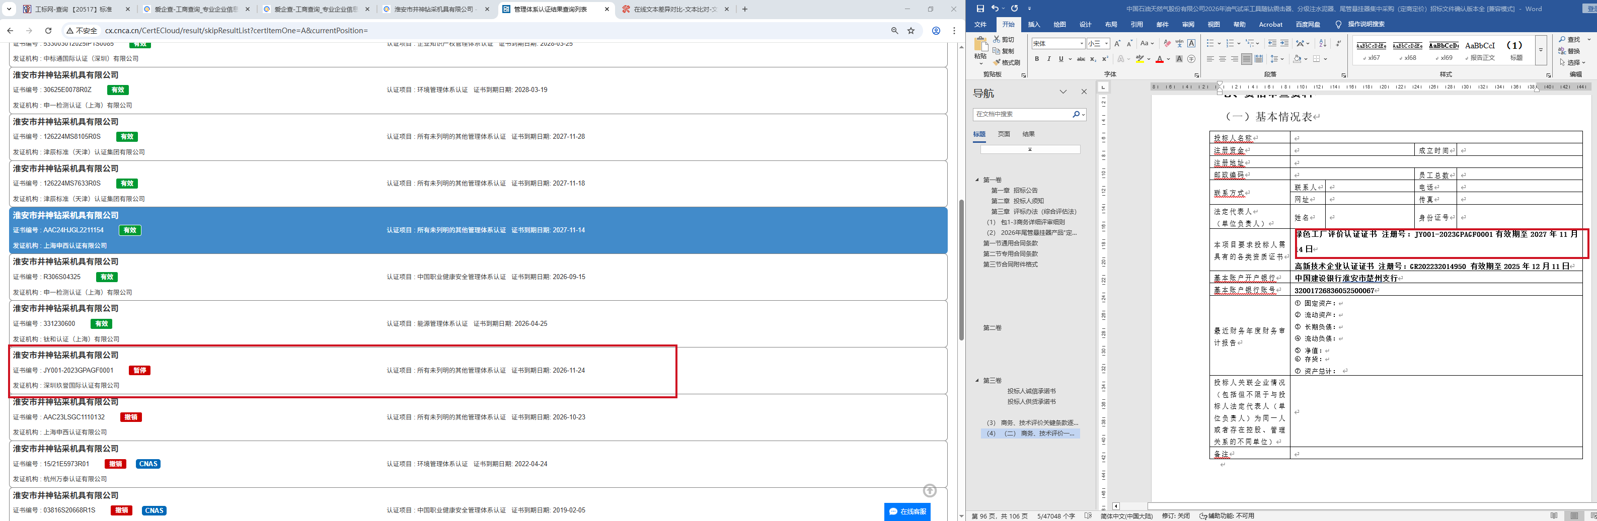Clear all formatting with the eraser icon
This screenshot has width=1597, height=521.
(x=1167, y=43)
